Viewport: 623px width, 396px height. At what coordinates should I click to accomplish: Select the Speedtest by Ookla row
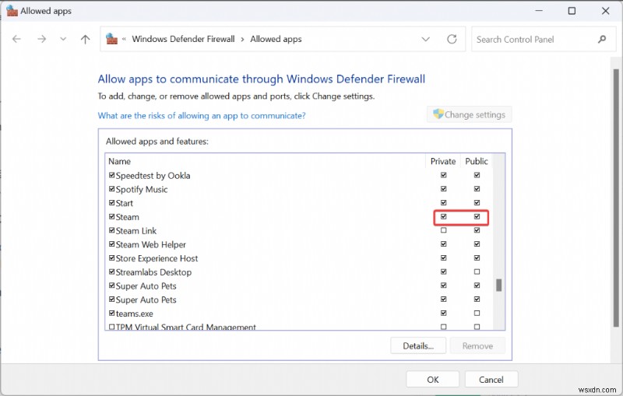(x=301, y=175)
